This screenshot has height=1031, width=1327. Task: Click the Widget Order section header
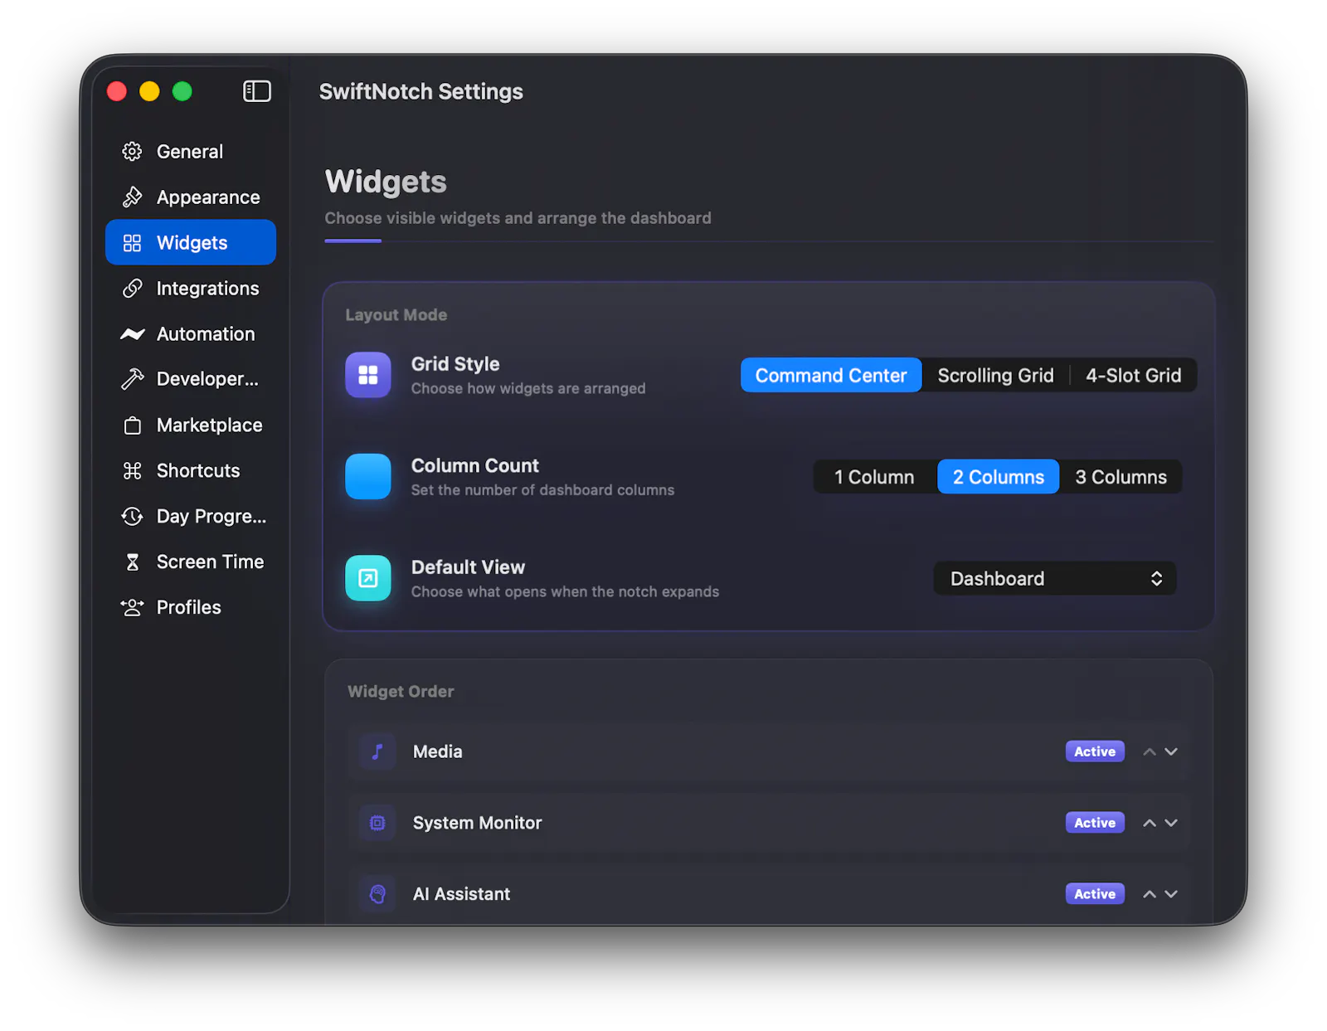pos(401,692)
